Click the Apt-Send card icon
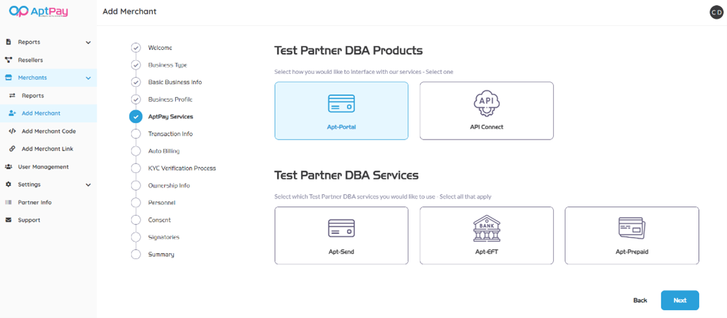The width and height of the screenshot is (727, 318). tap(341, 228)
